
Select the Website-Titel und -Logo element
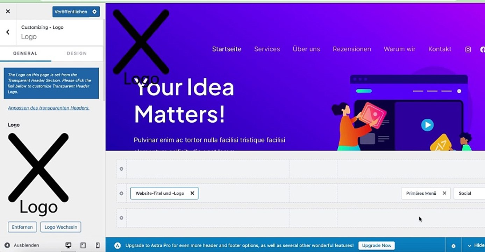pyautogui.click(x=160, y=193)
